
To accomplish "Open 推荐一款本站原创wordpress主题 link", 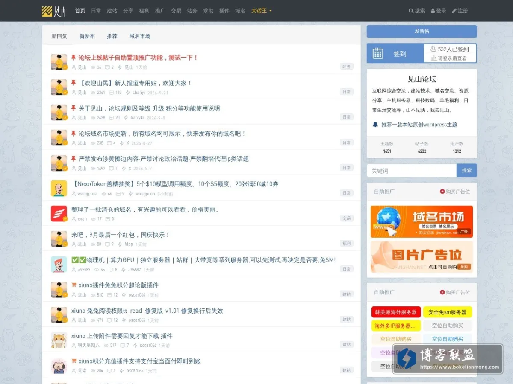I will (x=419, y=125).
